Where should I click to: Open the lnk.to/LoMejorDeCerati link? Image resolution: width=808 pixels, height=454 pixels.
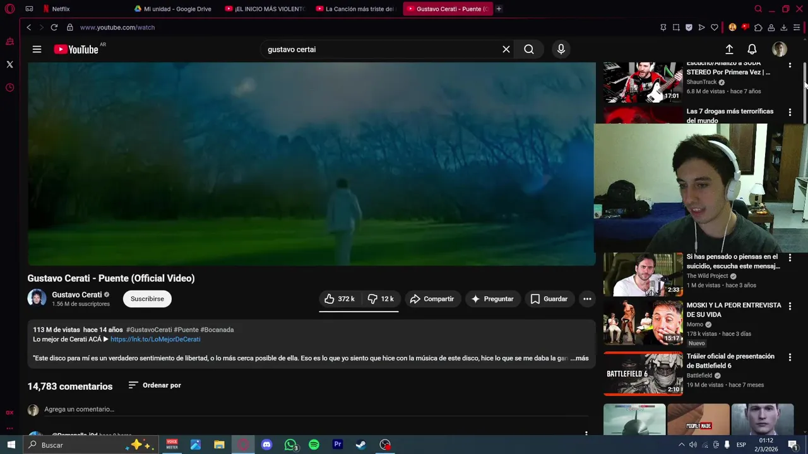[155, 339]
